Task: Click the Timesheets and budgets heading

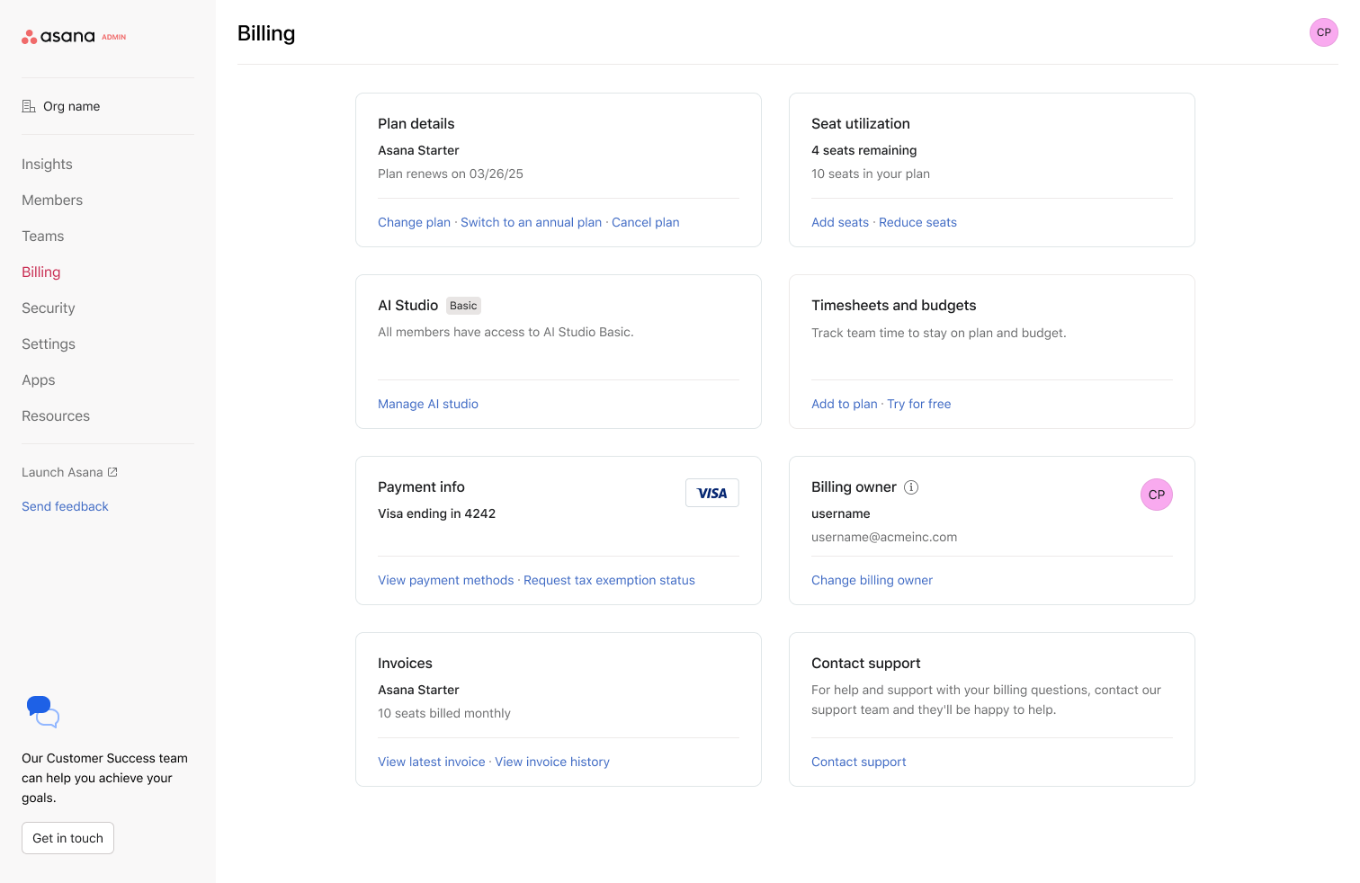Action: [894, 306]
